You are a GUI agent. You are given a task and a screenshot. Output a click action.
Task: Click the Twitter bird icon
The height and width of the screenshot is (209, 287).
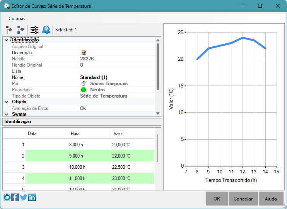pyautogui.click(x=24, y=197)
